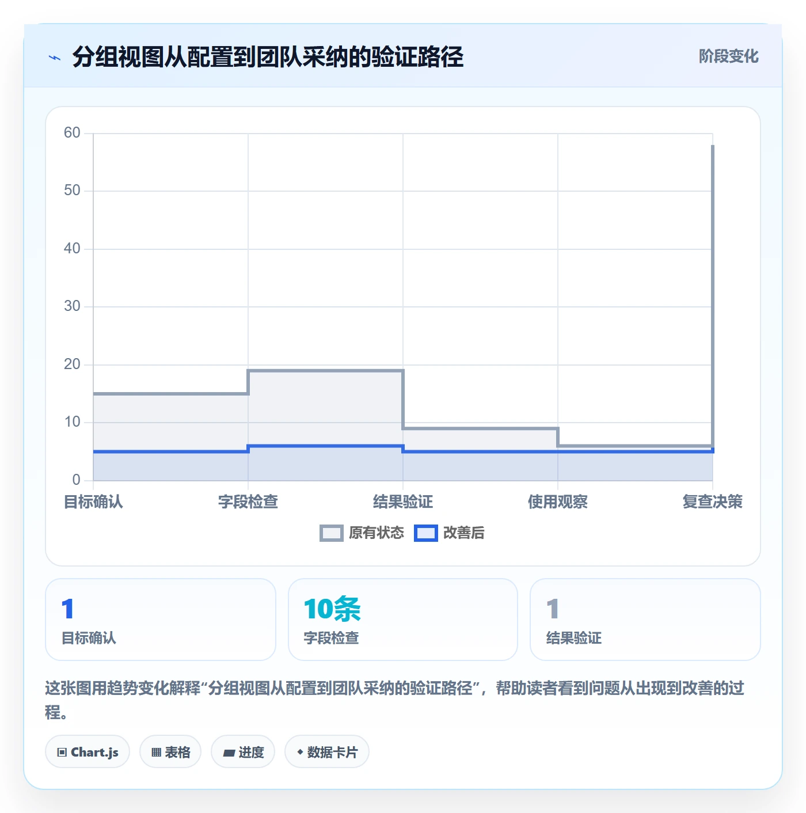This screenshot has width=806, height=813.
Task: Click the 50 y-axis tick label
Action: point(72,191)
